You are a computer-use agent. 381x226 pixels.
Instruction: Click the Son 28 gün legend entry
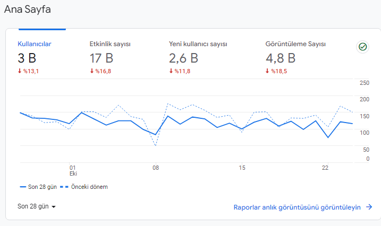(38, 187)
